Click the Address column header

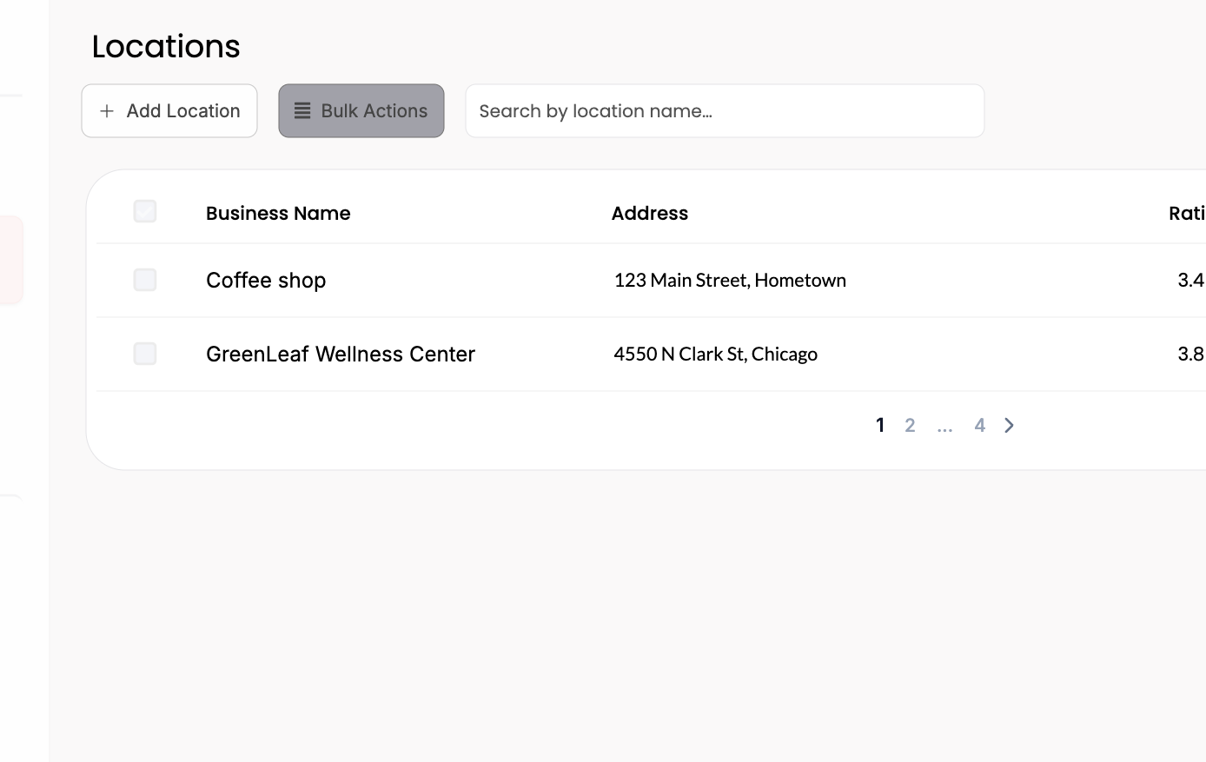[650, 213]
